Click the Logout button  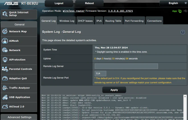(59, 3)
